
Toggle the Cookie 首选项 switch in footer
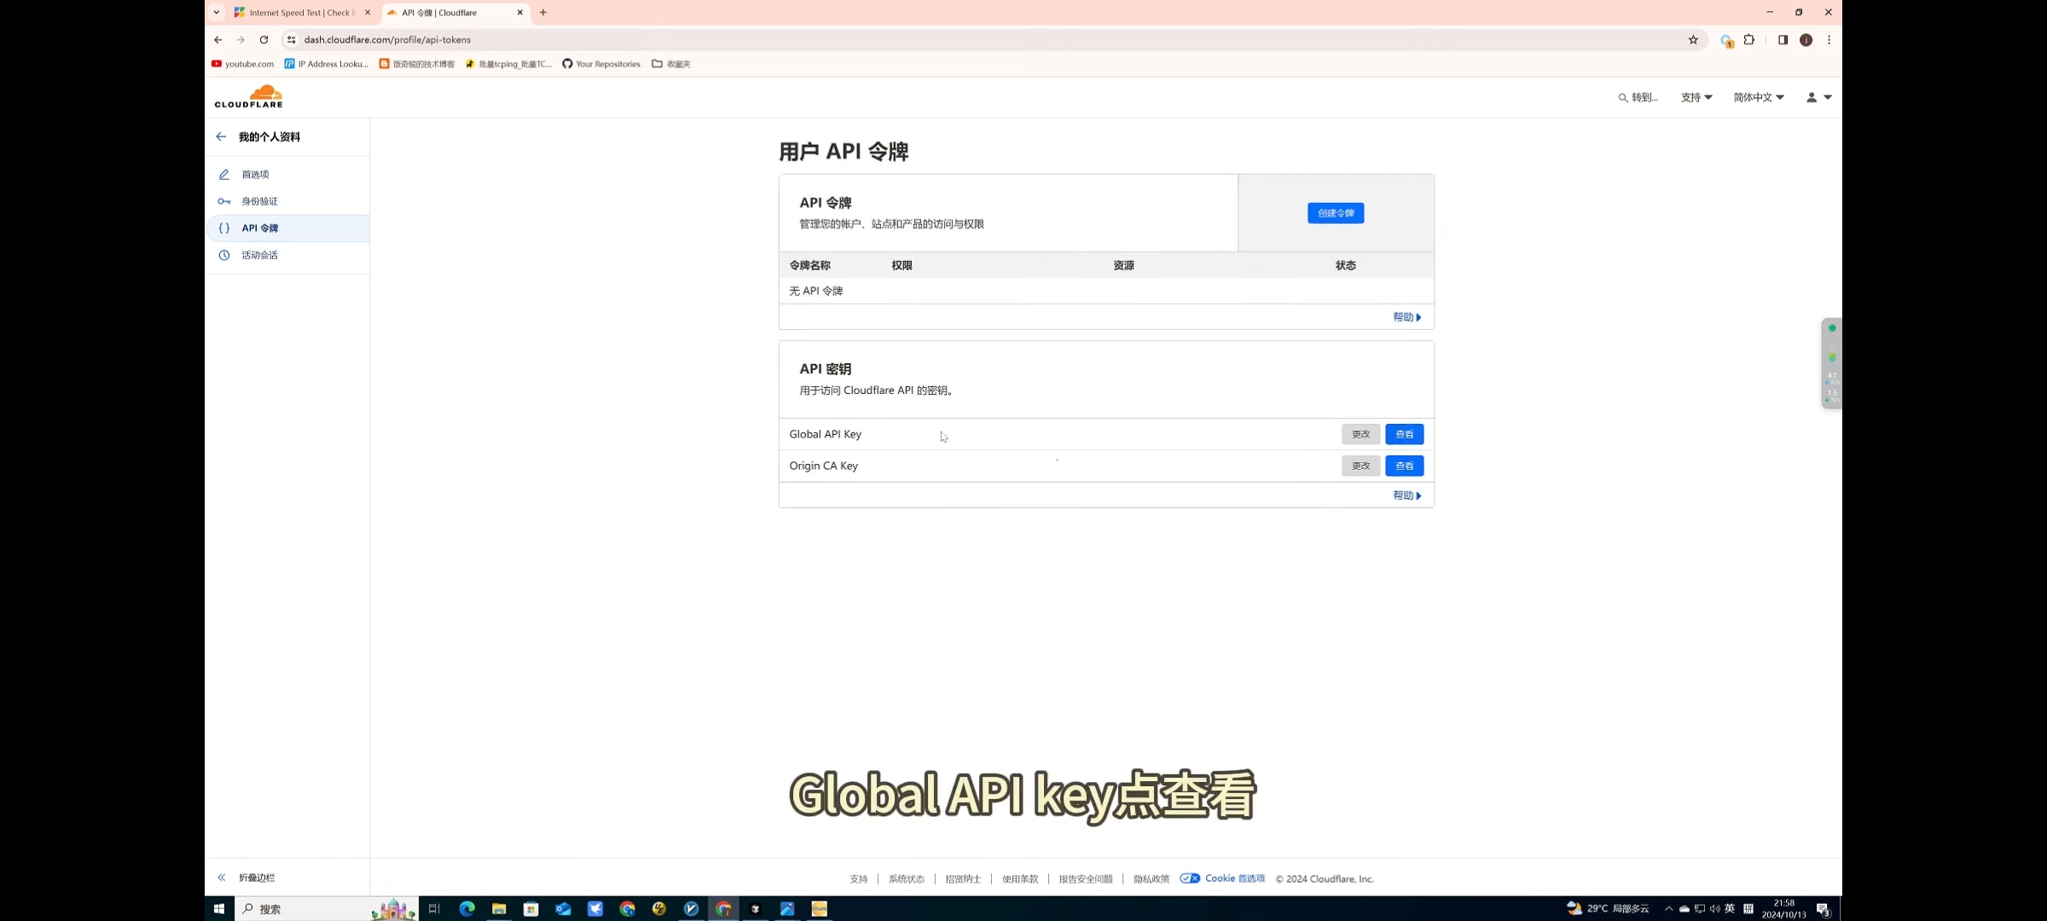[1190, 878]
